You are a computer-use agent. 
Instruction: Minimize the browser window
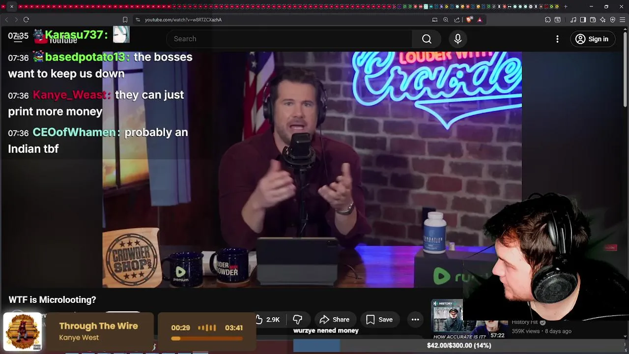pos(591,6)
